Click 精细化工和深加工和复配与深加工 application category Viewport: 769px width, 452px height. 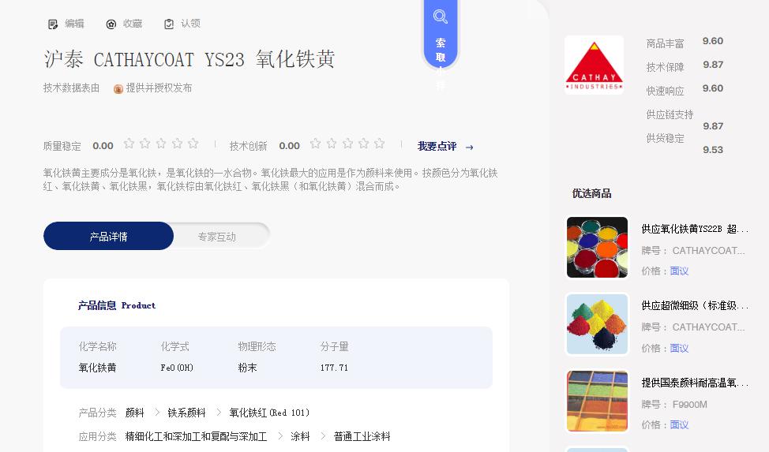tap(196, 436)
